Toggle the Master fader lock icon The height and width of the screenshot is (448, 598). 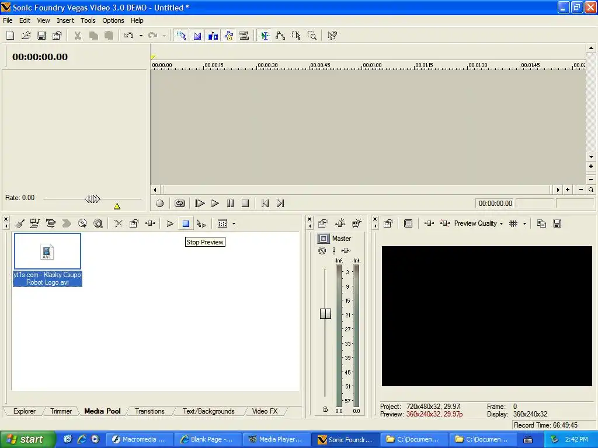(x=325, y=409)
